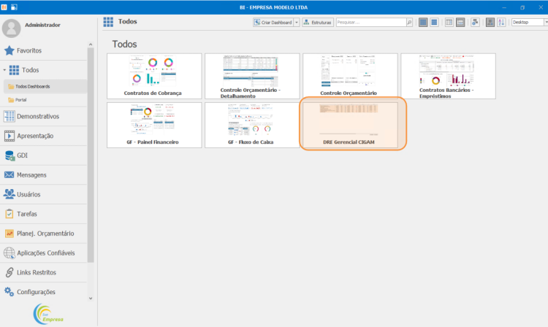The width and height of the screenshot is (548, 327).
Task: Click sidebar scroll down arrow
Action: [x=91, y=299]
